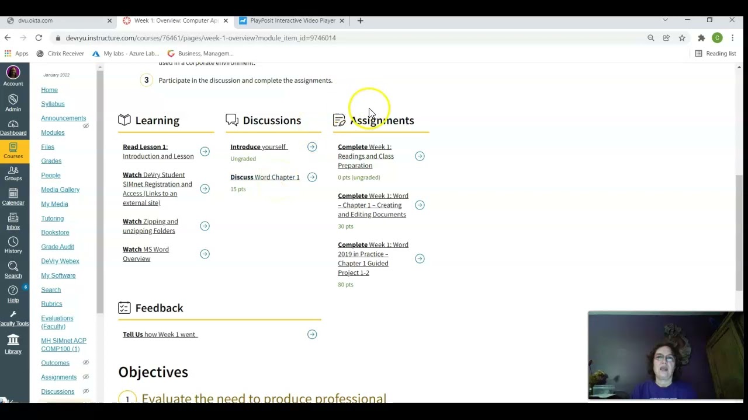
Task: Share this page from address bar
Action: 666,38
